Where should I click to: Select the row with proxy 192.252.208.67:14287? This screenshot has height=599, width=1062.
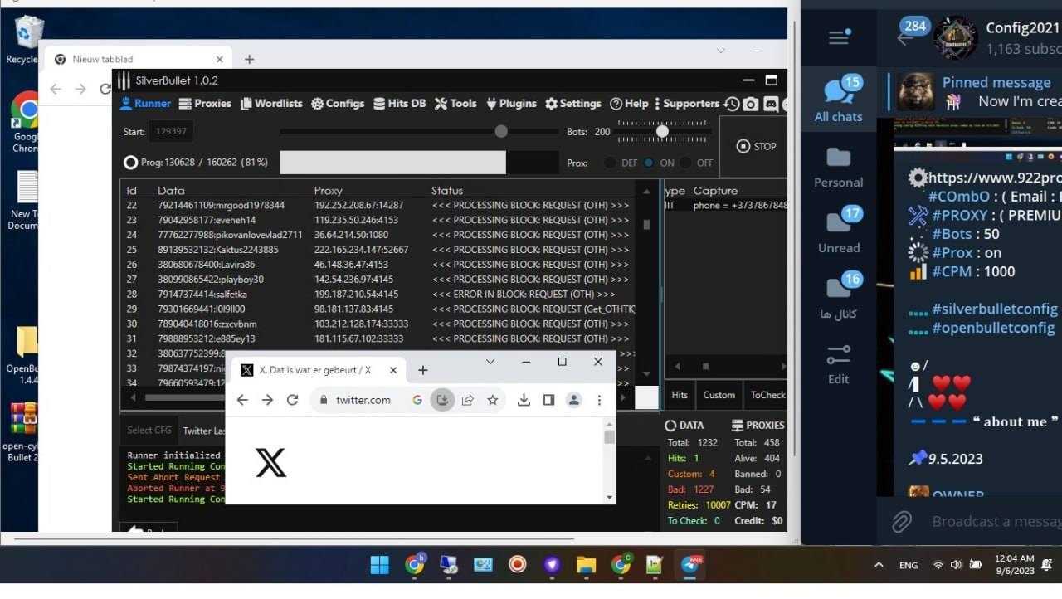pos(379,205)
